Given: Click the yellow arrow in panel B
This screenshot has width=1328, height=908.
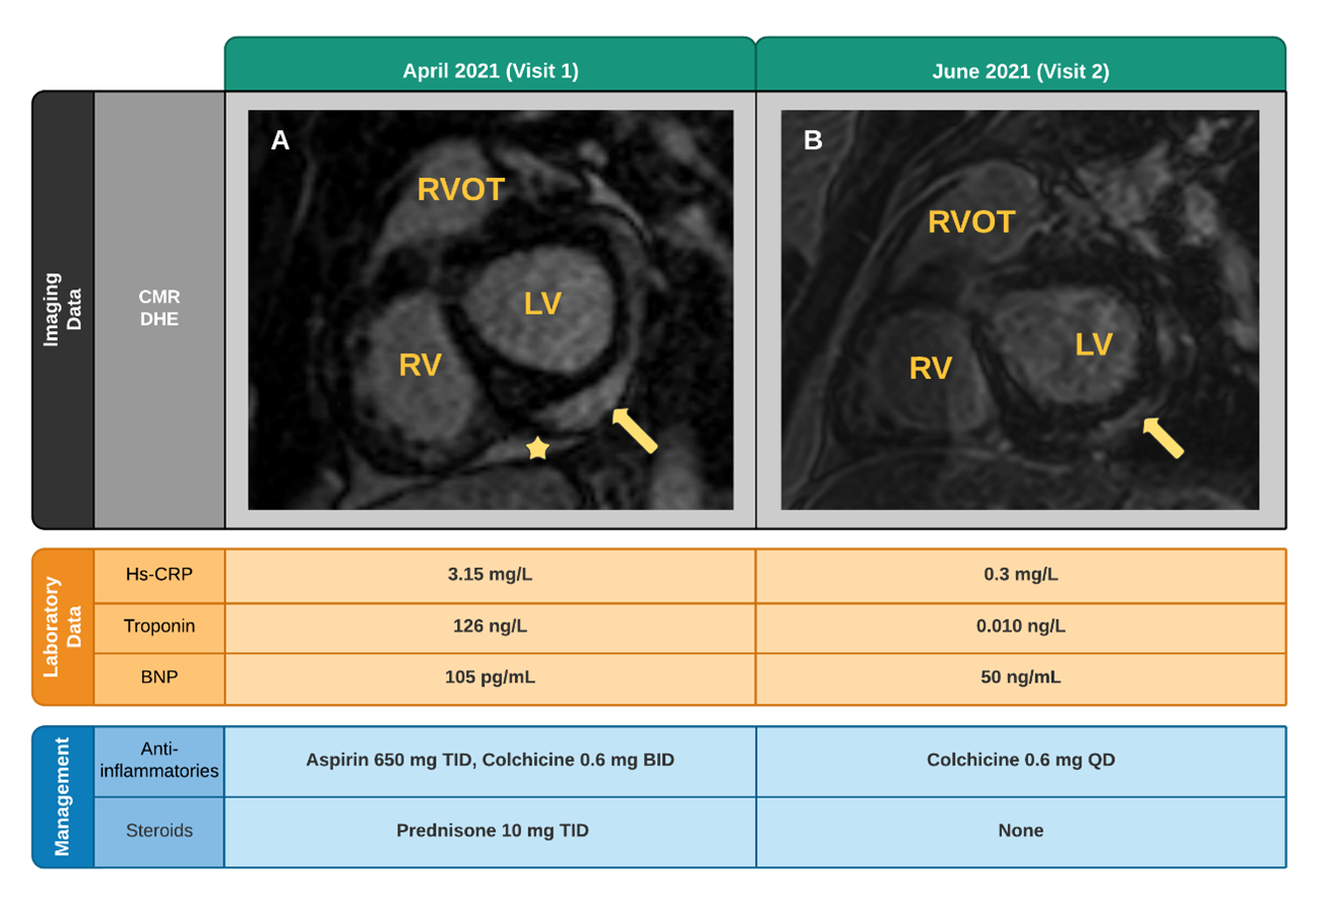Looking at the screenshot, I should pos(1163,438).
